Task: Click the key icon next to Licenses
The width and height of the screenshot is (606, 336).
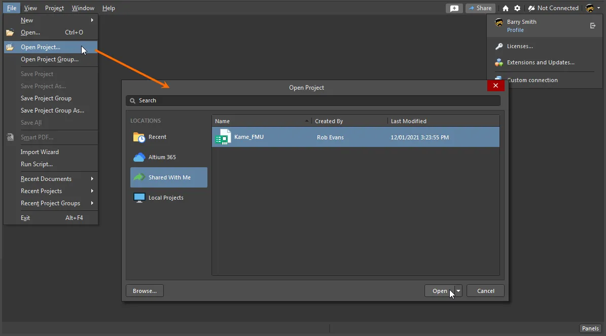Action: [499, 46]
